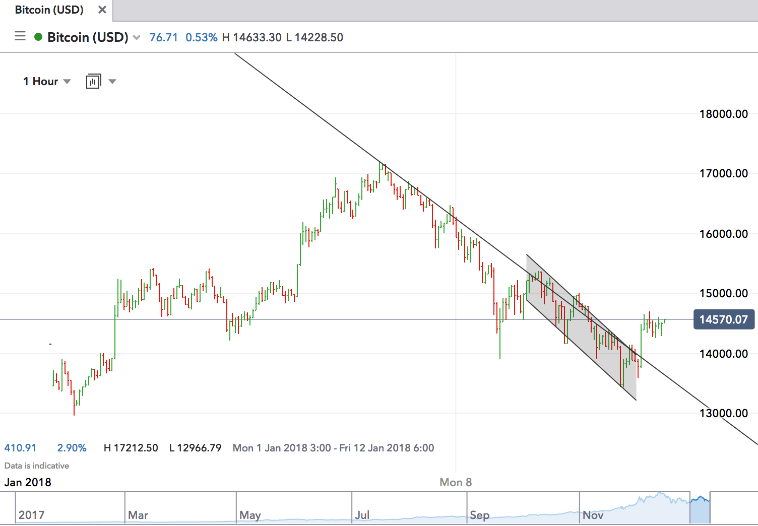Viewport: 758px width, 526px height.
Task: Click the H 14633.30 daily high
Action: click(x=252, y=37)
